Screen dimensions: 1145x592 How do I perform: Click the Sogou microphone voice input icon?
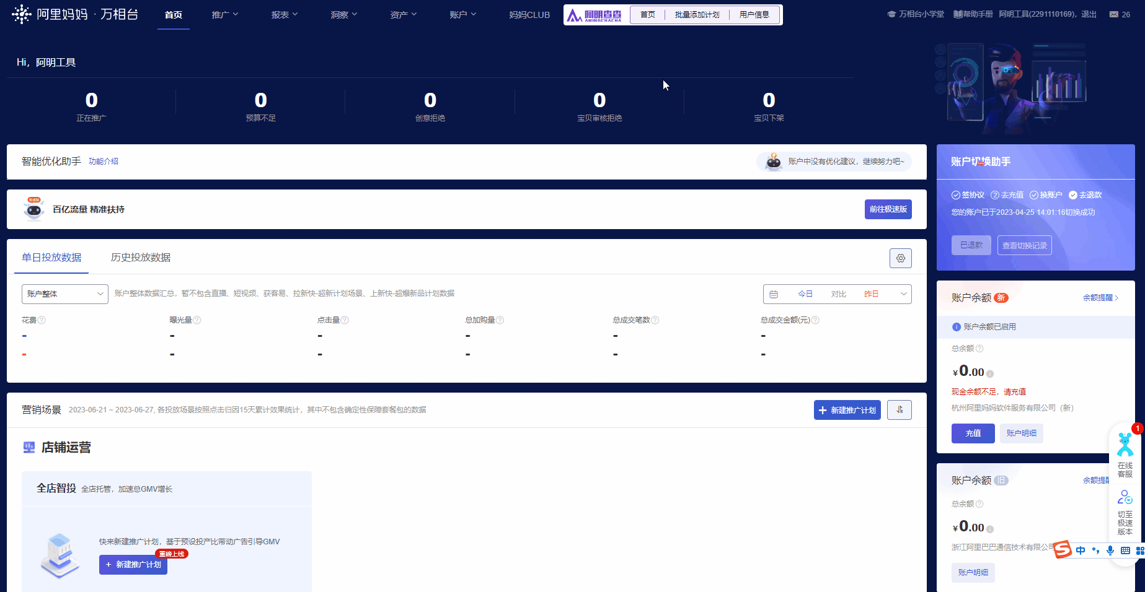[1110, 551]
